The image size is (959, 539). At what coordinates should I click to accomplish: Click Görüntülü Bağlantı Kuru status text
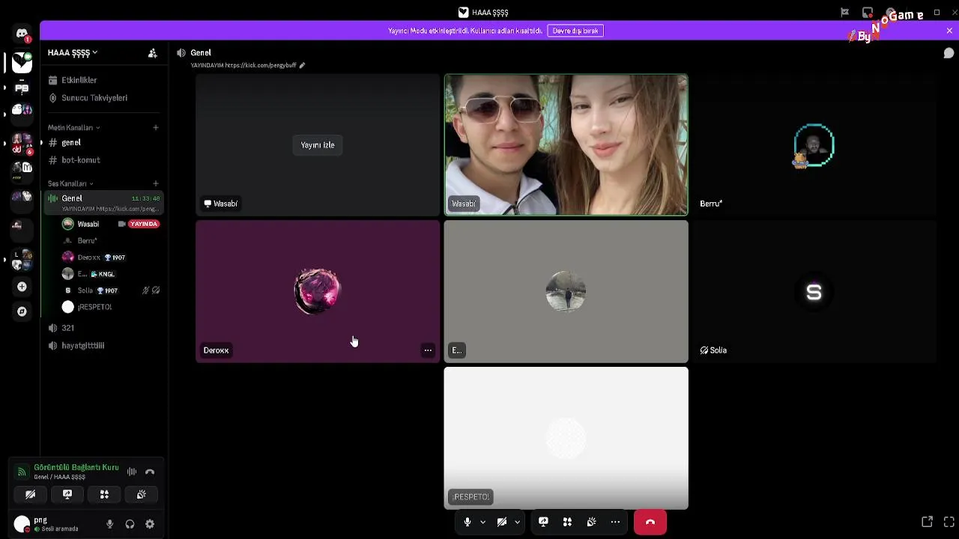click(x=76, y=468)
